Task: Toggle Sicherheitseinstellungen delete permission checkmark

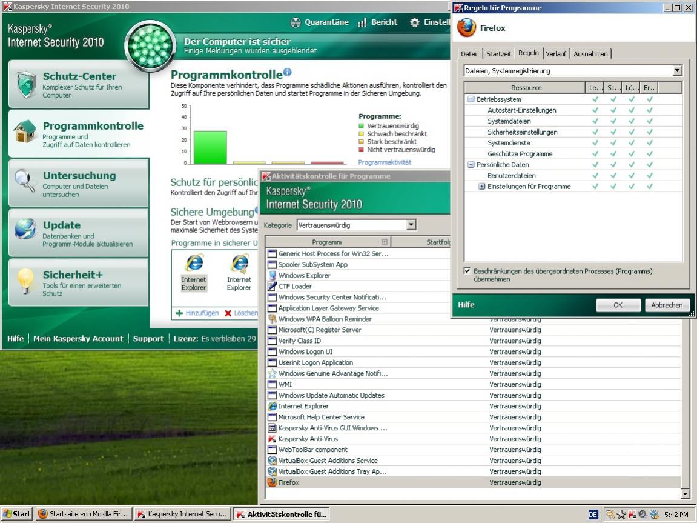Action: coord(632,132)
